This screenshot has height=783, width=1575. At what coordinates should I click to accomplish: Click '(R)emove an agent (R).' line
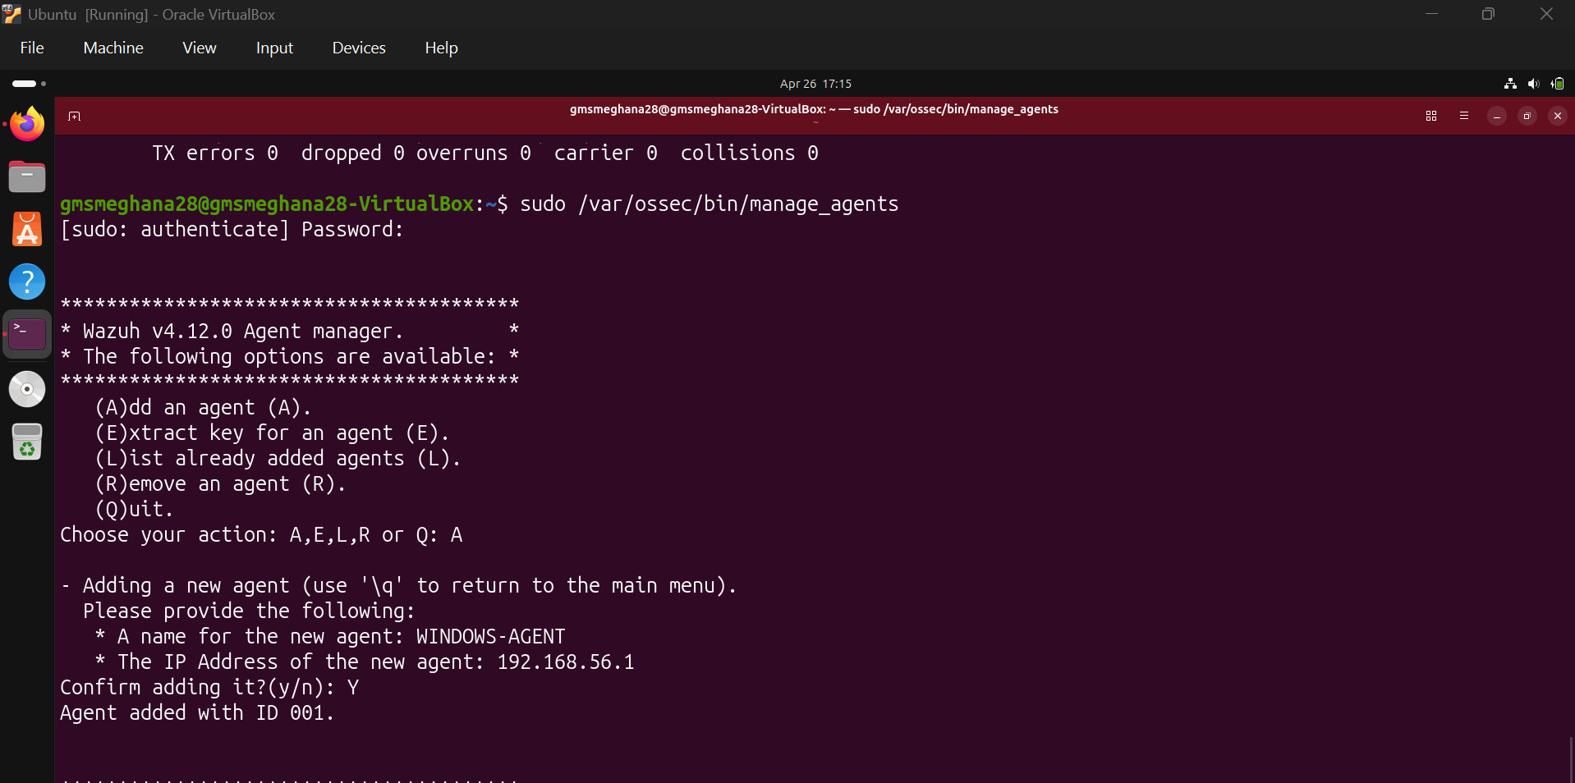(x=220, y=483)
